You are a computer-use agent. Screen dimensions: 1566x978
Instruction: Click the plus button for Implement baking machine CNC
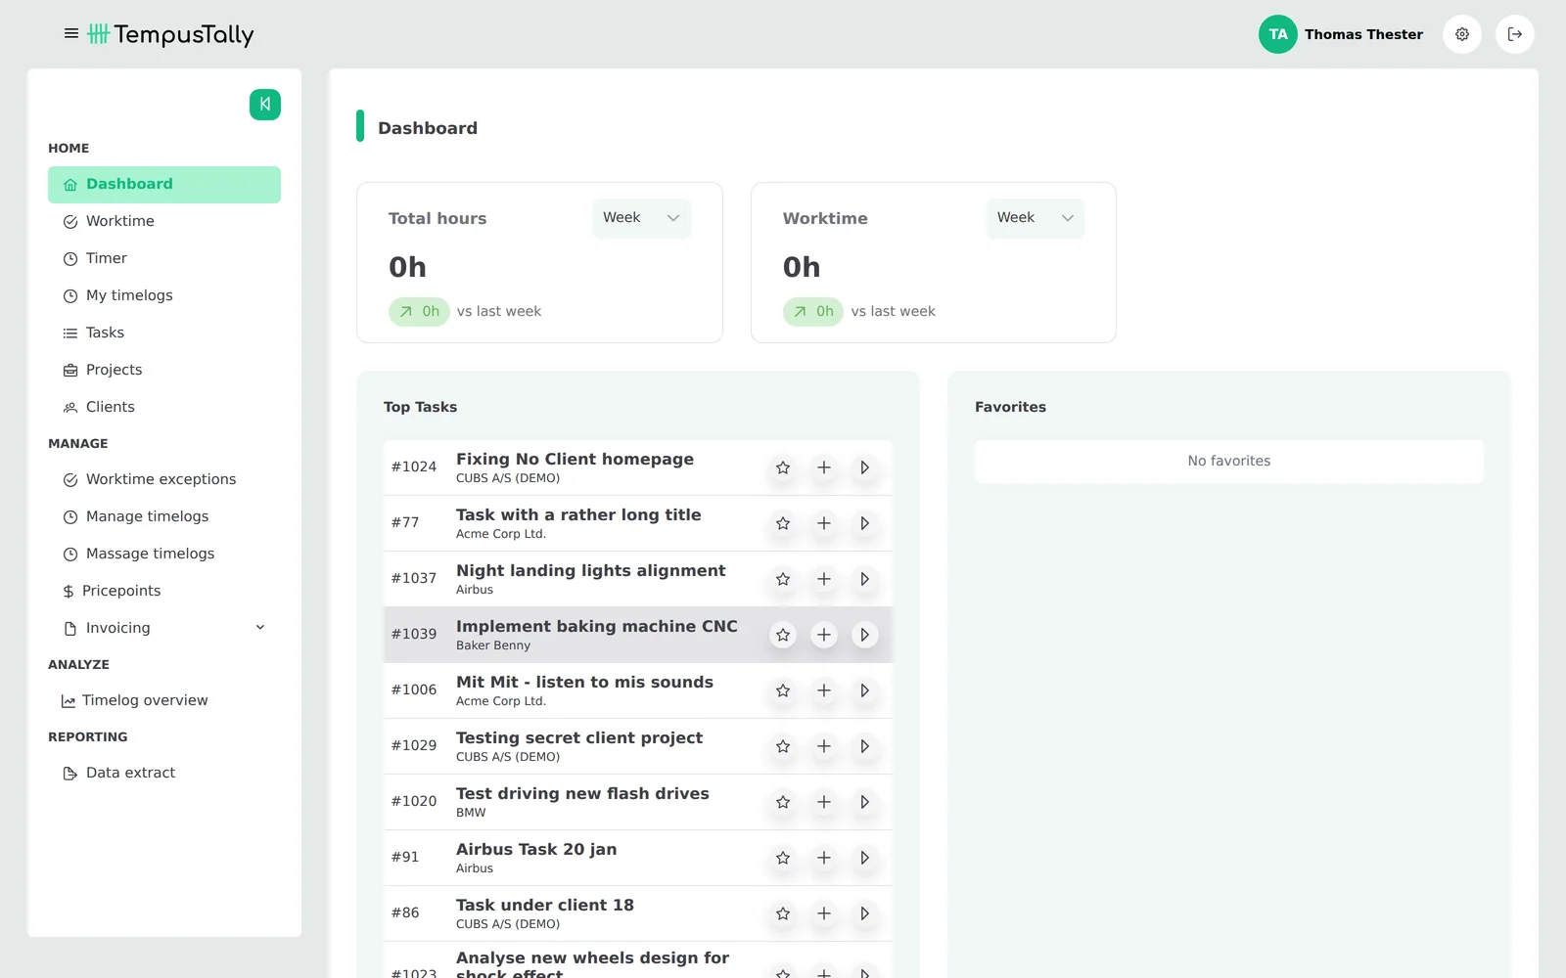tap(824, 635)
